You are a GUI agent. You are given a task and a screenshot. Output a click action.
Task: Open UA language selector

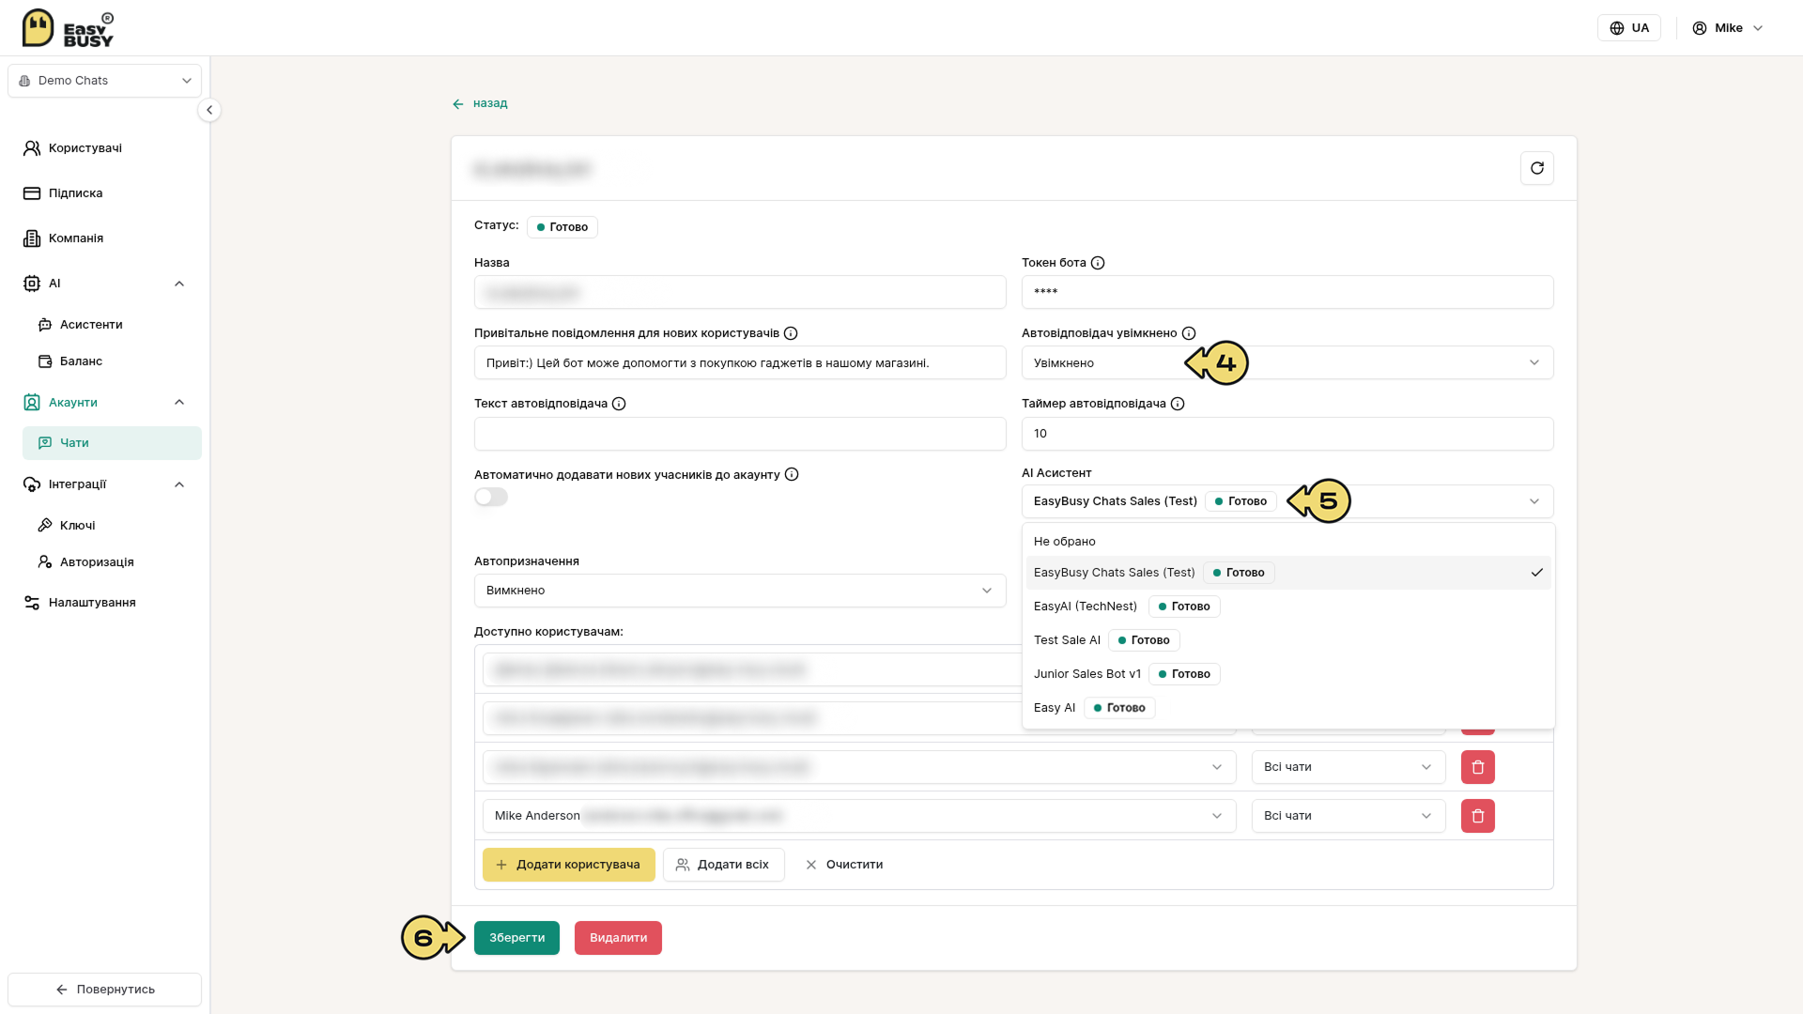coord(1628,28)
